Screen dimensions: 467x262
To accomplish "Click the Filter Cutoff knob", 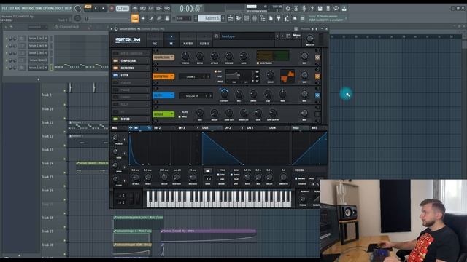I will [x=224, y=94].
